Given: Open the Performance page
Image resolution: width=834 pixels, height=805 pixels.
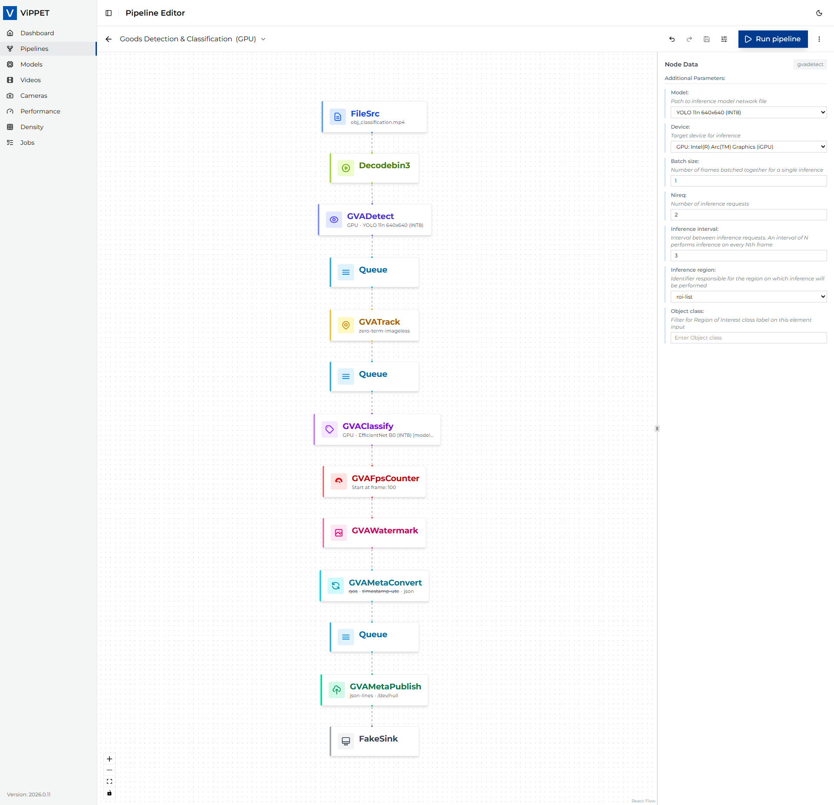Looking at the screenshot, I should pos(48,111).
